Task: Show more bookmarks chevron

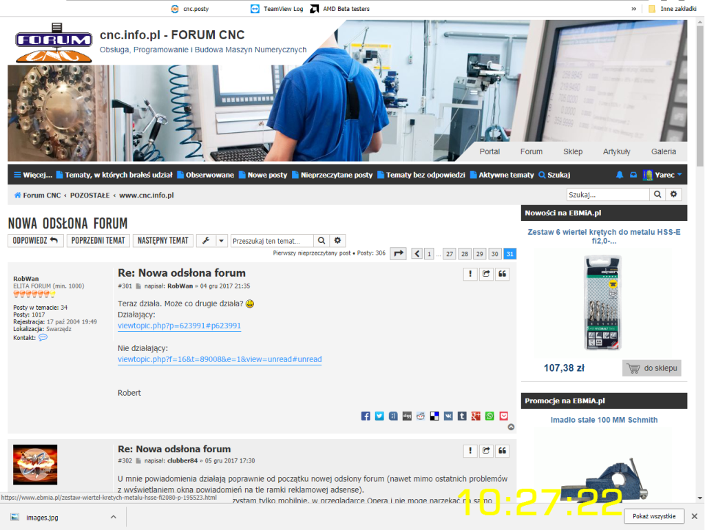Action: click(633, 8)
